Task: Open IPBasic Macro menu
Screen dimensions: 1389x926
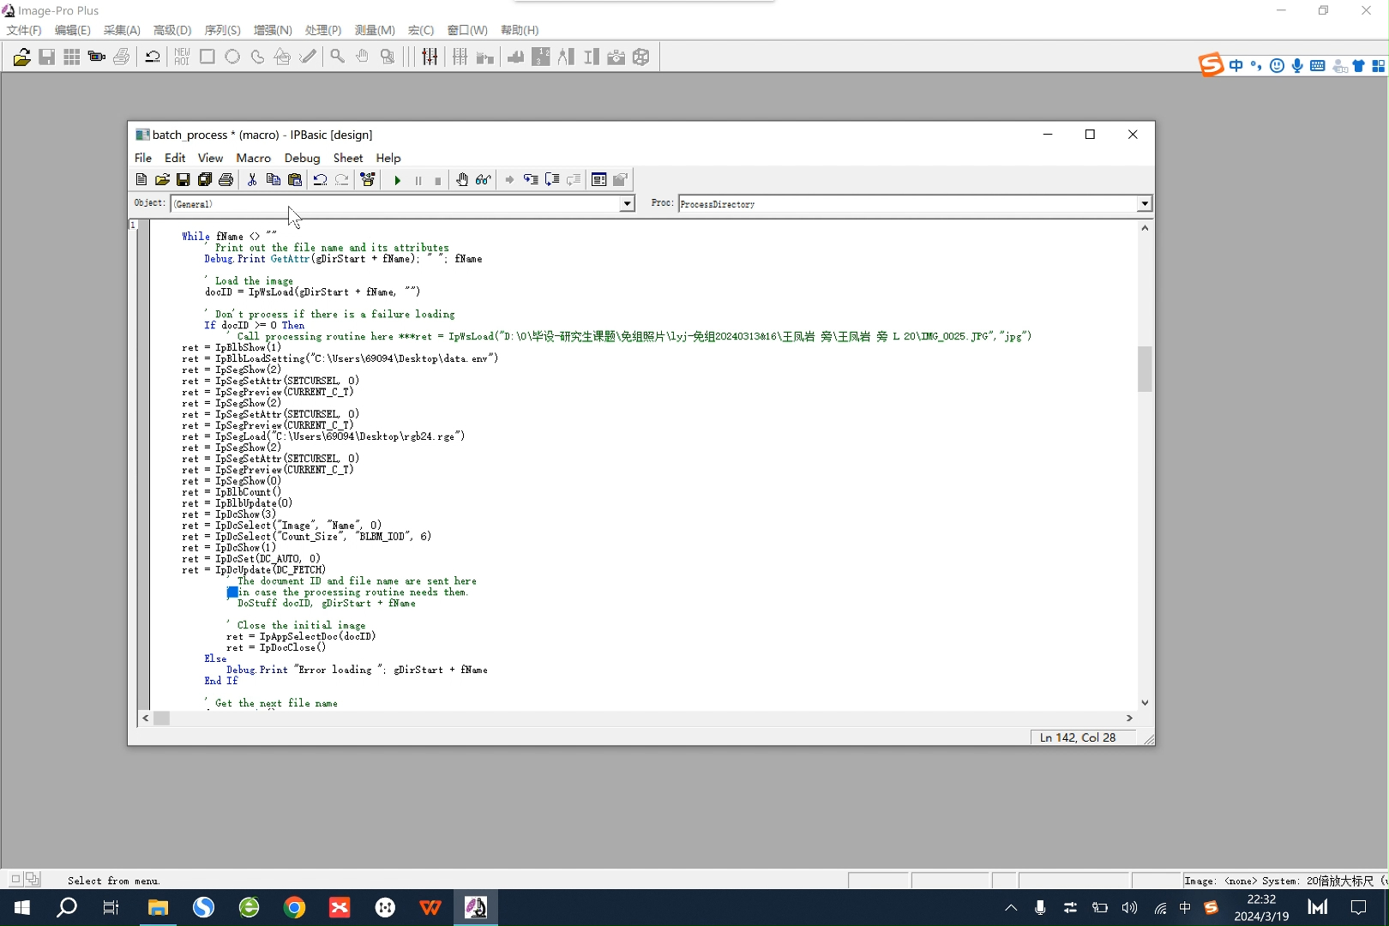Action: tap(253, 158)
